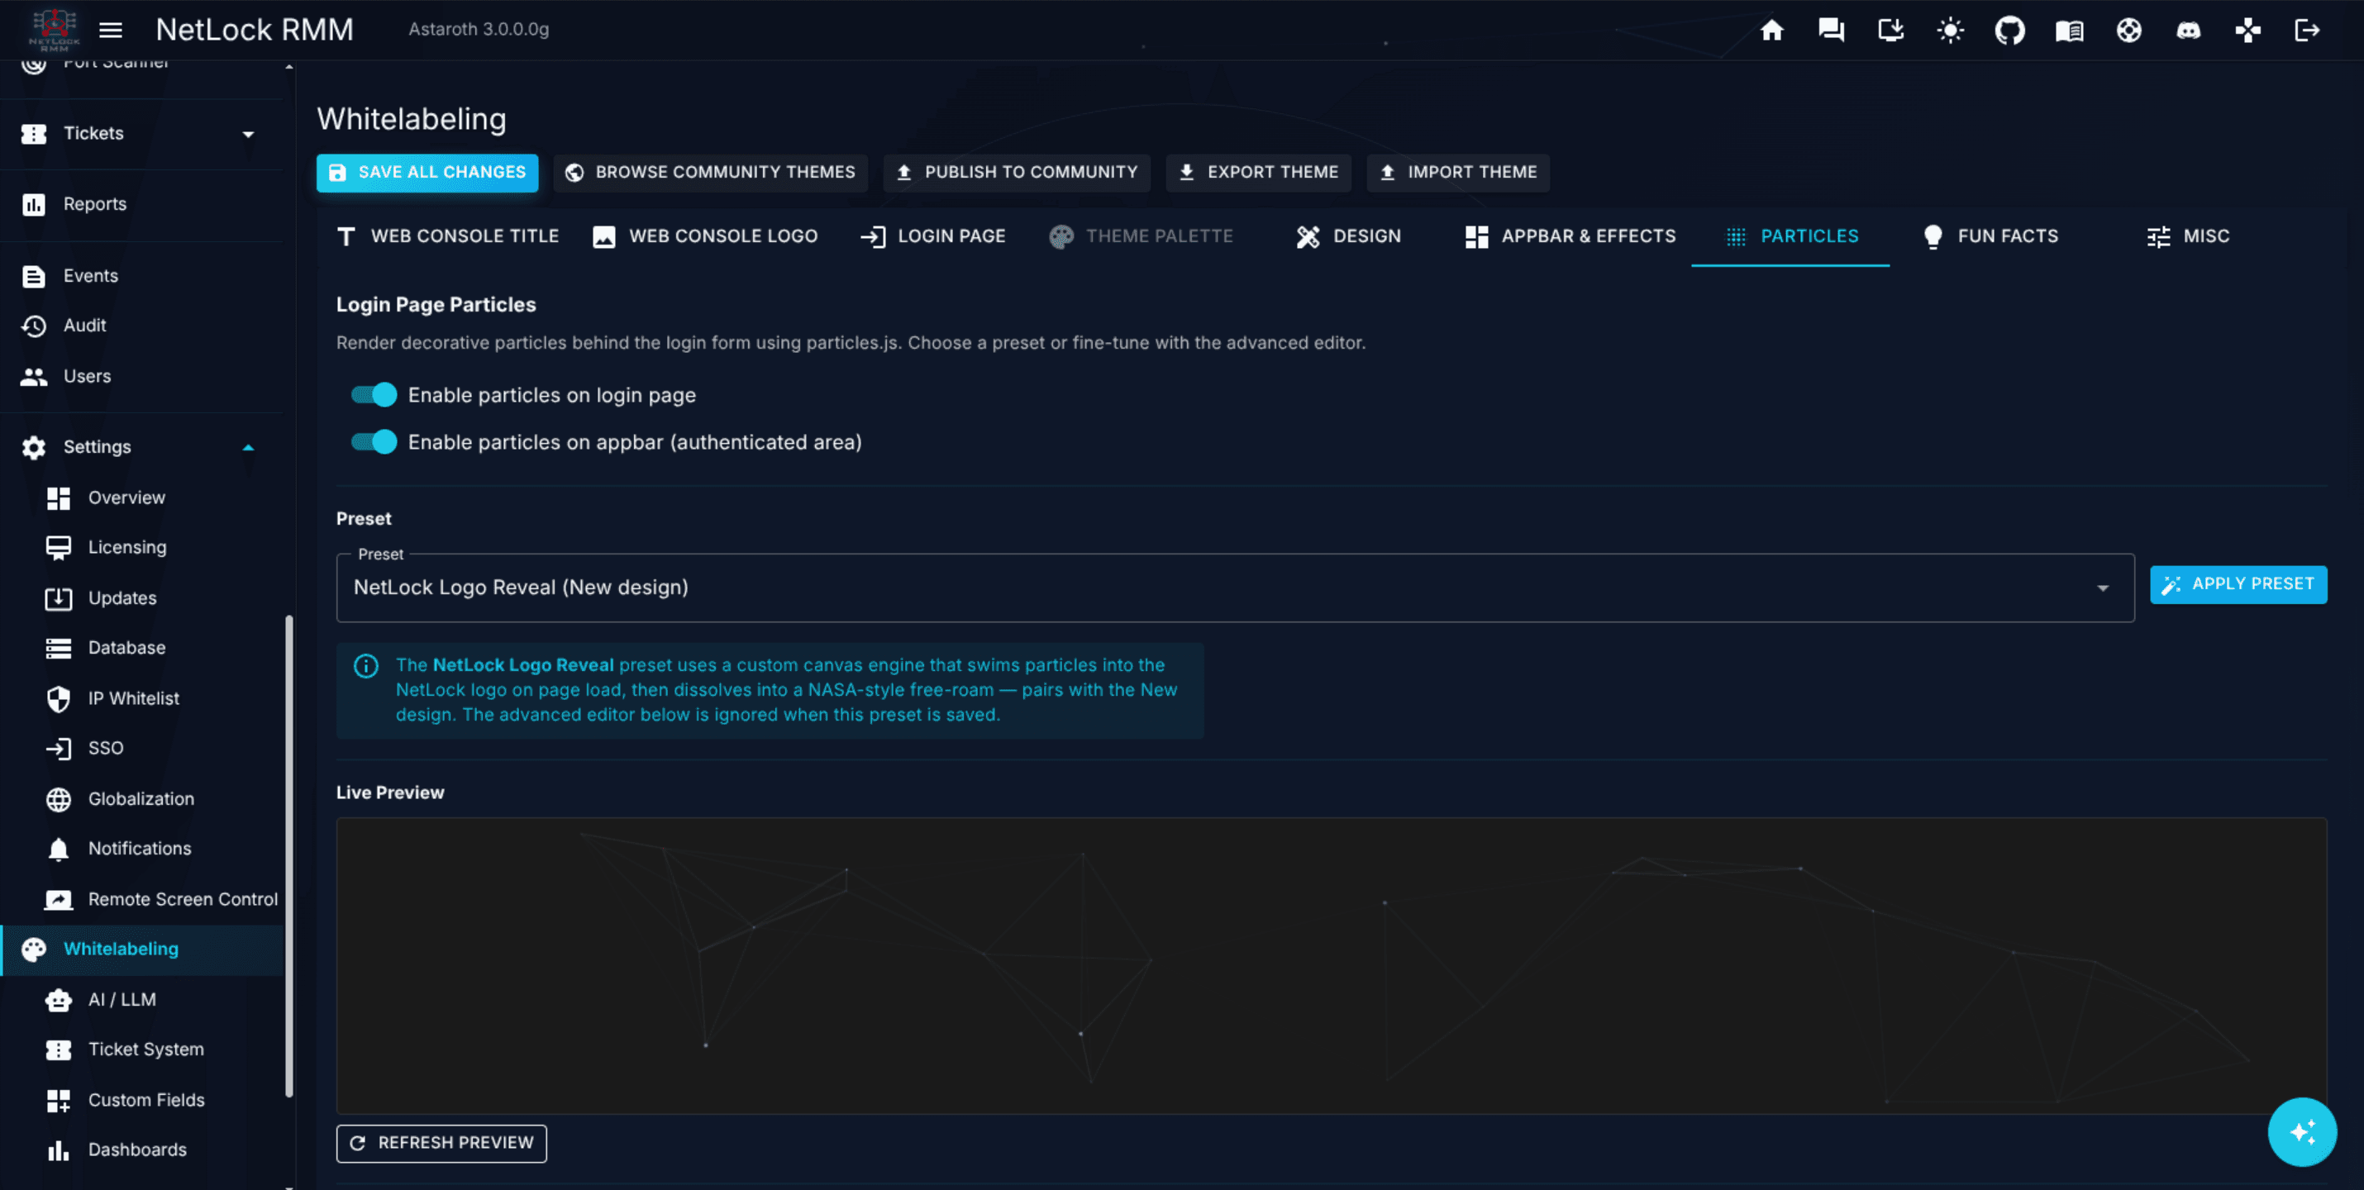
Task: Expand the Tickets sidebar group
Action: (x=142, y=134)
